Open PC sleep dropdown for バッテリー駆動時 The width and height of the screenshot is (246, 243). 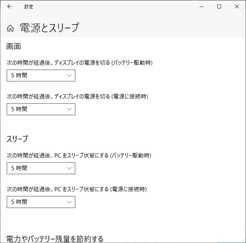[x=41, y=168]
